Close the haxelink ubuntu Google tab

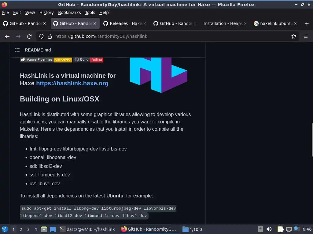(295, 23)
